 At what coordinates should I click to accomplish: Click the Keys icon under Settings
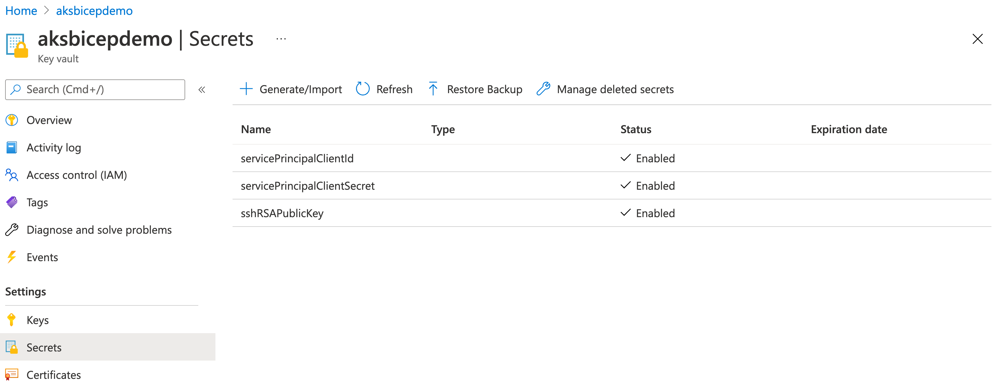point(12,320)
